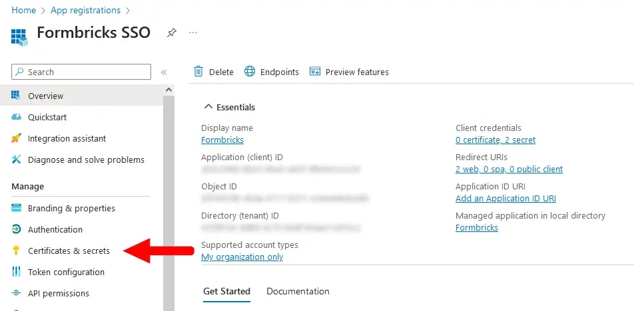Click the Integration assistant rocket icon
This screenshot has height=311, width=634.
[x=16, y=138]
